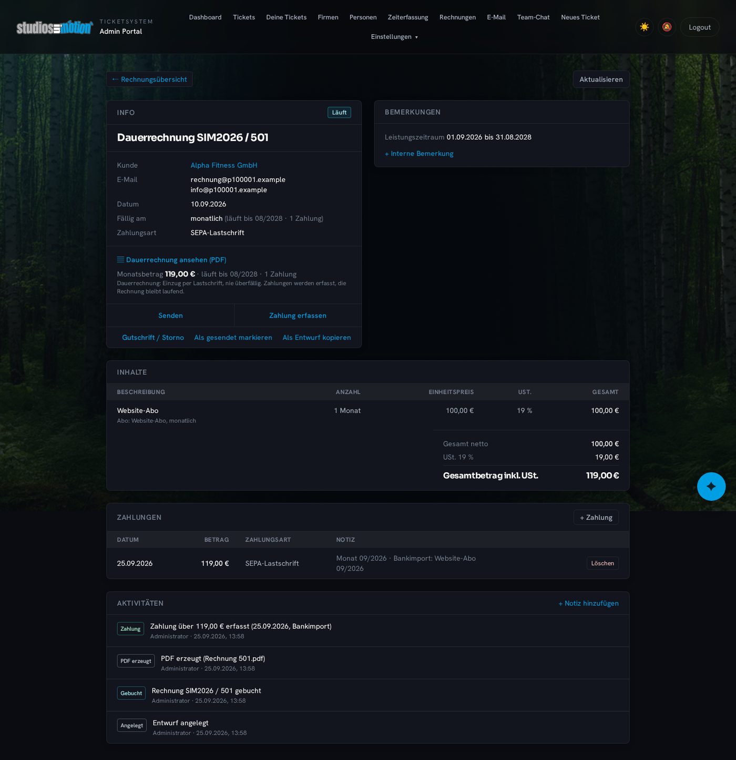The width and height of the screenshot is (736, 760).
Task: Click the Gebucht activity tag
Action: [131, 693]
